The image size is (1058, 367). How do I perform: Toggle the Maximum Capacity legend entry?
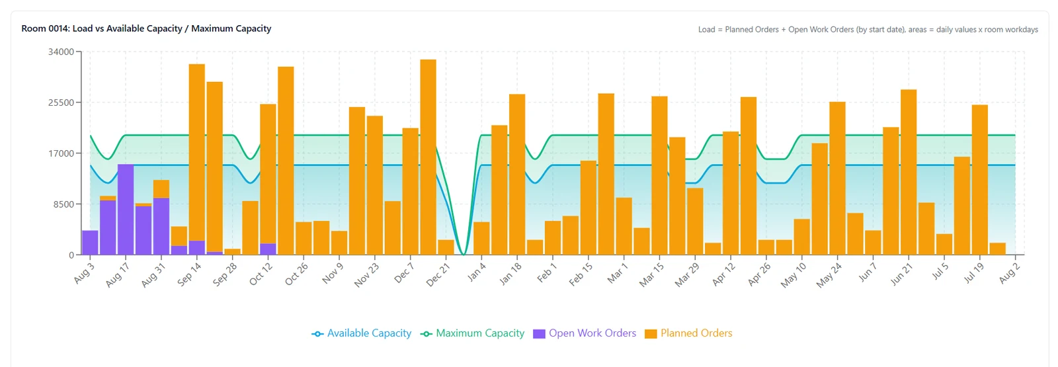tap(473, 333)
